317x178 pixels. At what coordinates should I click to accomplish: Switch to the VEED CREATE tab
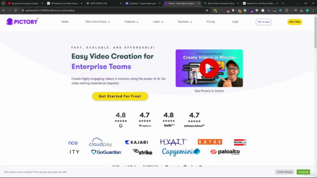pos(104,3)
